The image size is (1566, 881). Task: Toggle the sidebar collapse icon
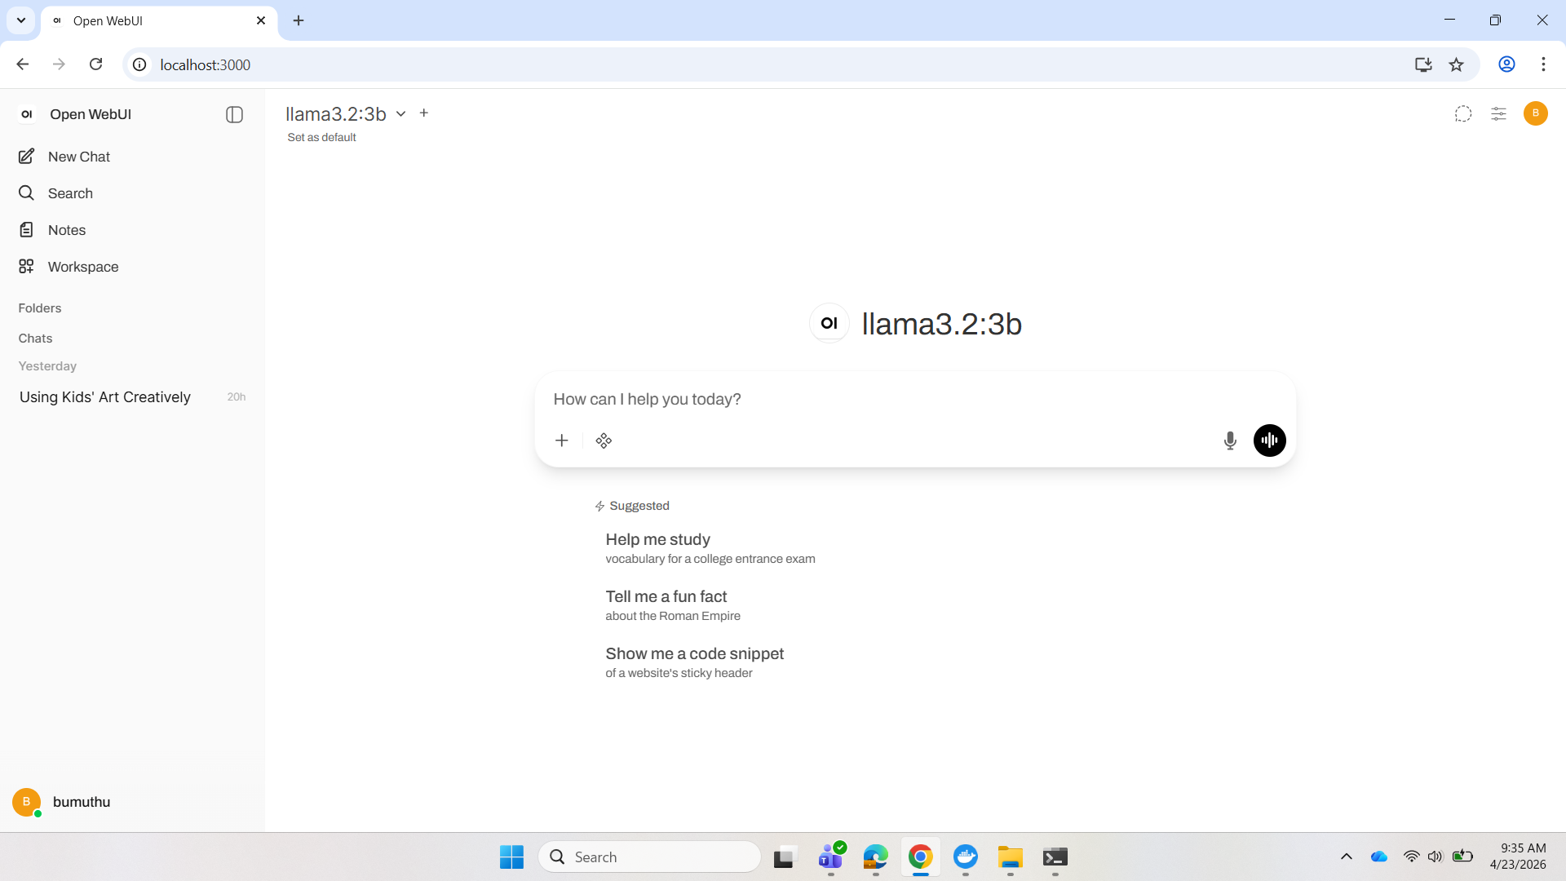tap(234, 114)
